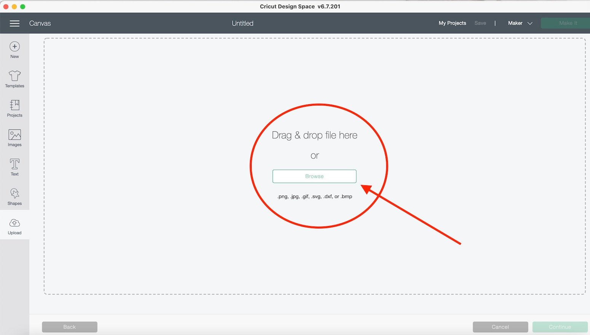
Task: Open the Shapes panel
Action: click(x=14, y=196)
